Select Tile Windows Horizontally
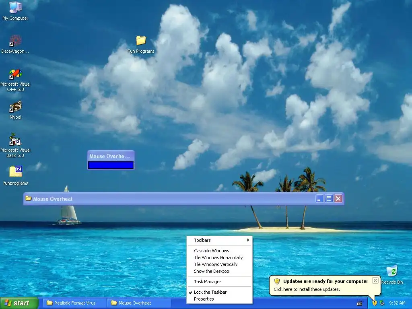Viewport: 412px width, 309px height. (x=219, y=257)
